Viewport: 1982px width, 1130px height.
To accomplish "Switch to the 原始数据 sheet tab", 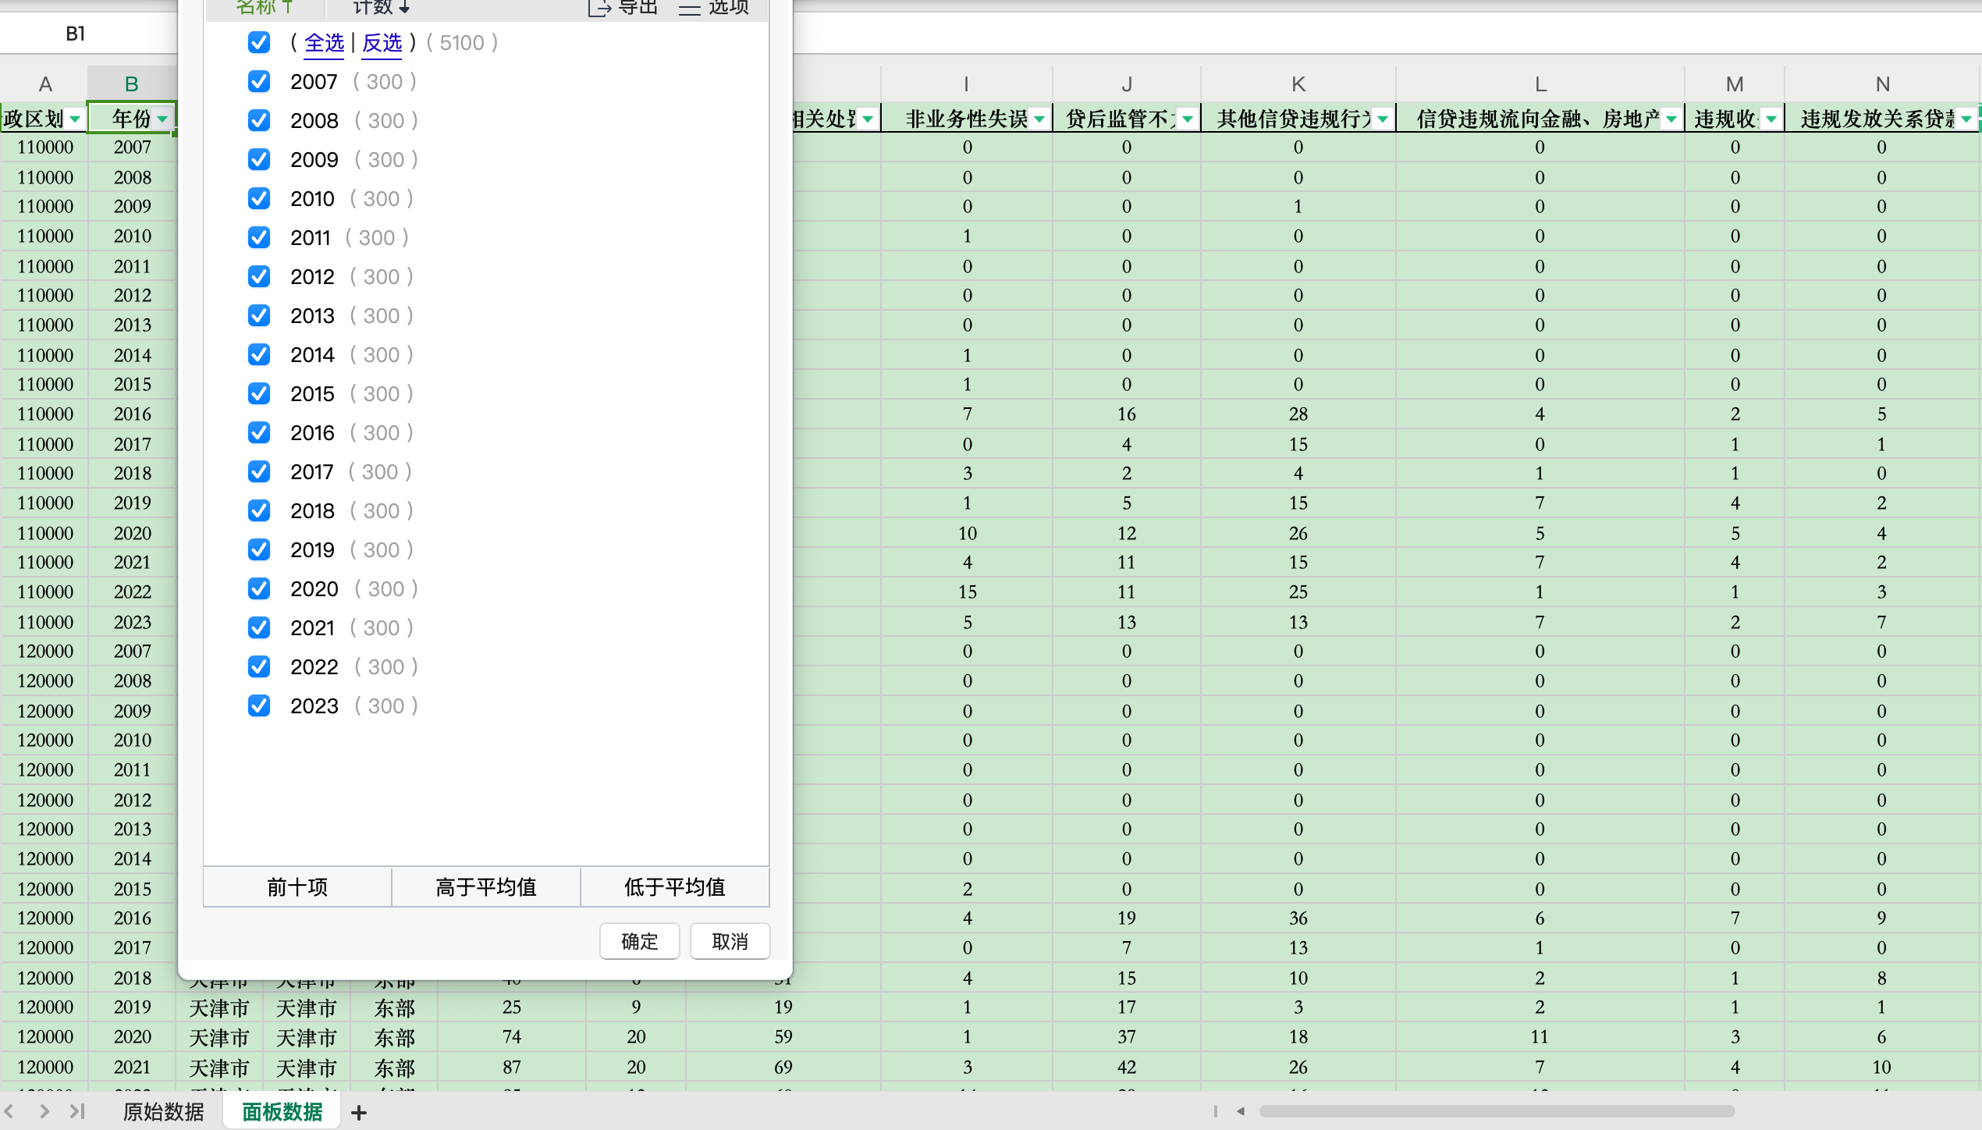I will pyautogui.click(x=164, y=1111).
